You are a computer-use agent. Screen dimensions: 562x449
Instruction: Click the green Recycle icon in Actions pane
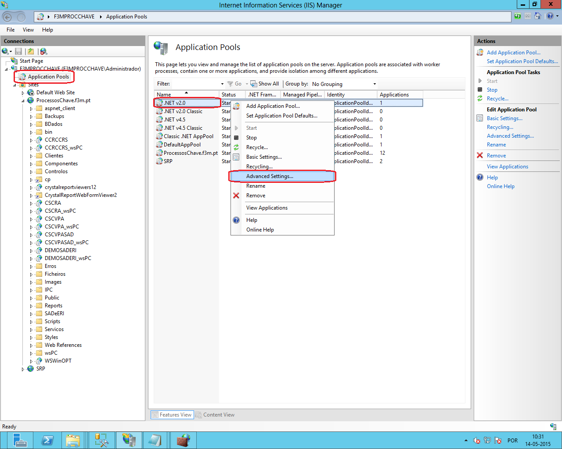click(x=480, y=98)
